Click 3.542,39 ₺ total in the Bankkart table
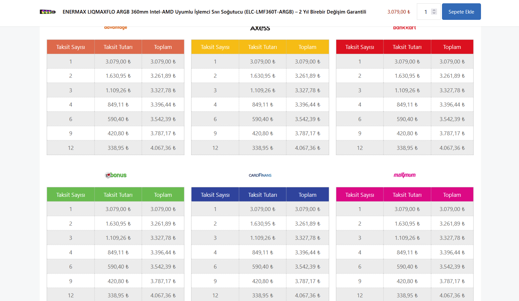Viewport: 519px width, 301px height. click(452, 119)
